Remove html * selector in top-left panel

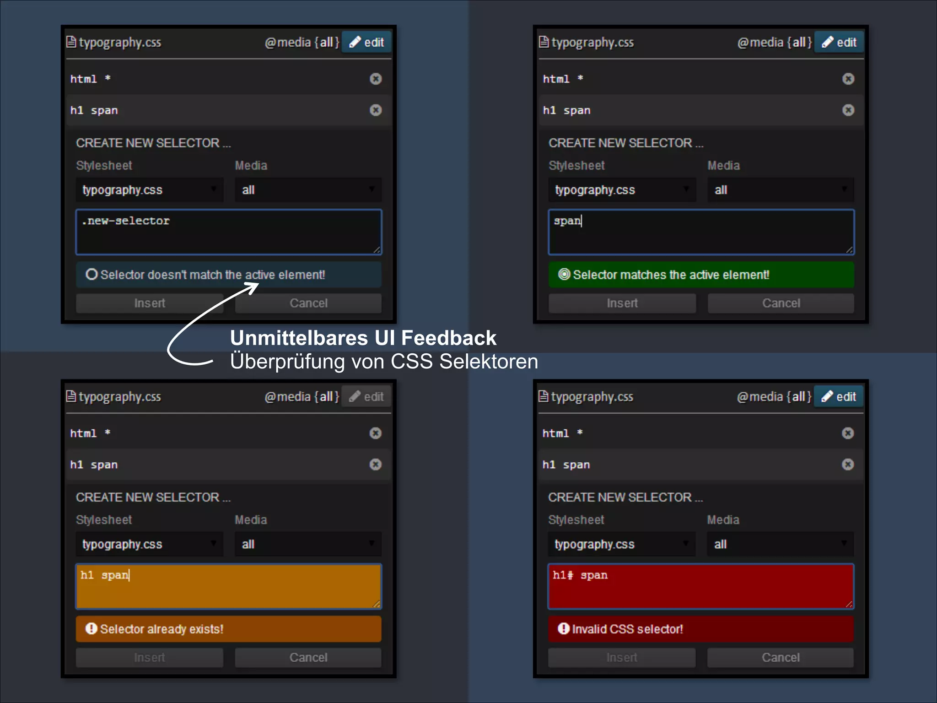376,79
